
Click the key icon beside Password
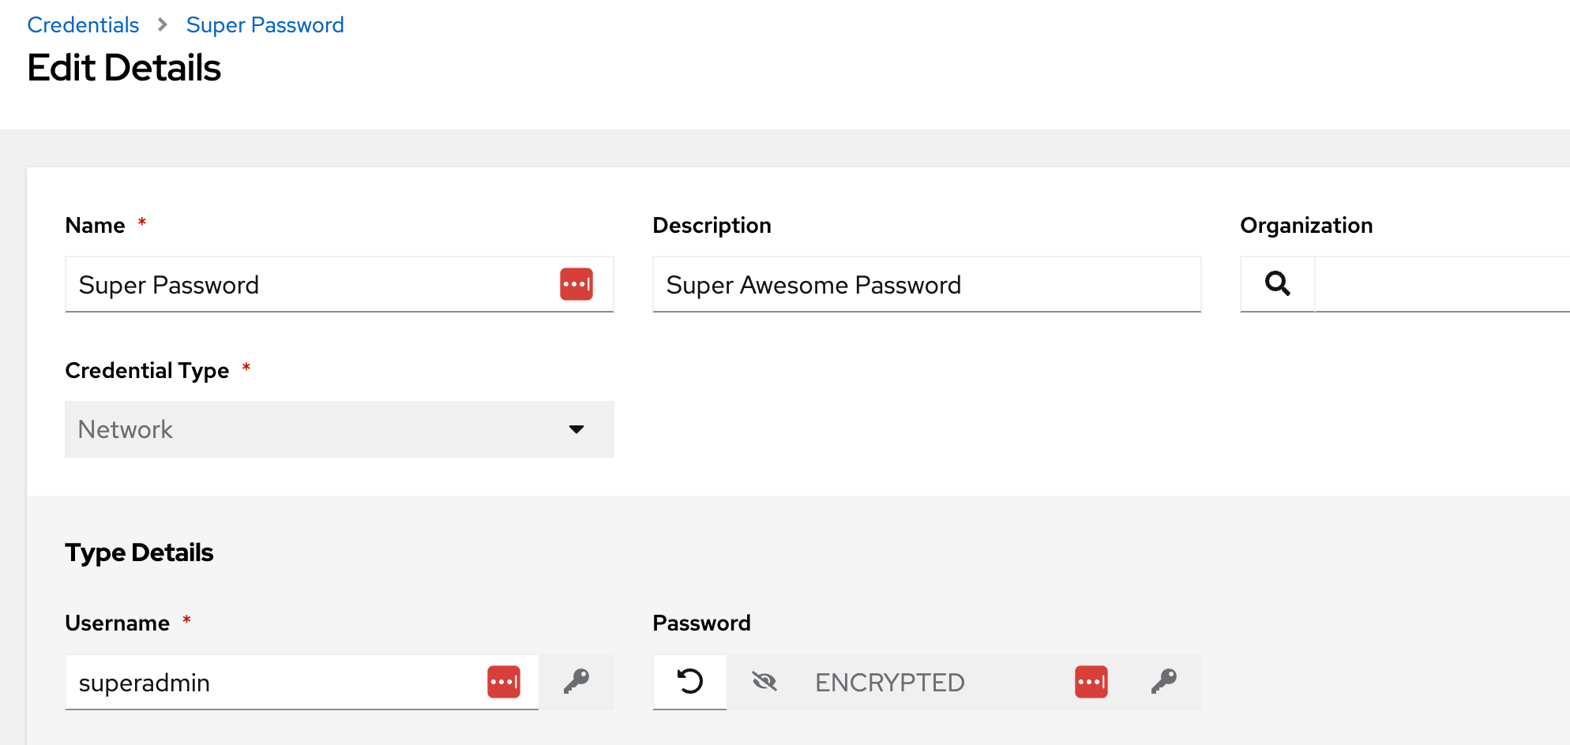point(1164,682)
